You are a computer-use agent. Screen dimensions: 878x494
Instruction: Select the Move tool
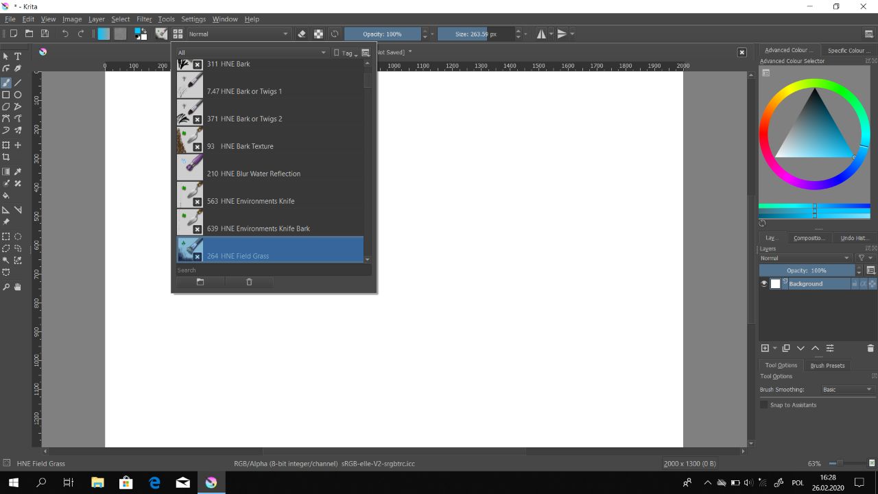click(x=18, y=145)
